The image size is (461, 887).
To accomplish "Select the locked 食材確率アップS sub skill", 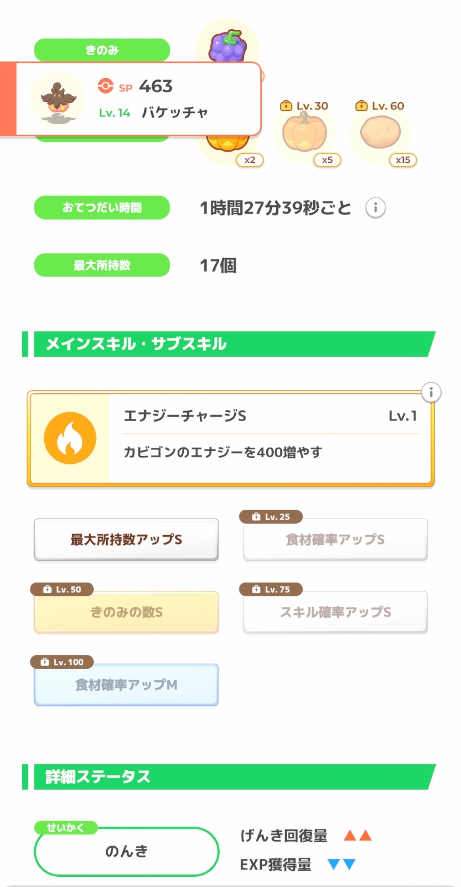I will coord(335,539).
